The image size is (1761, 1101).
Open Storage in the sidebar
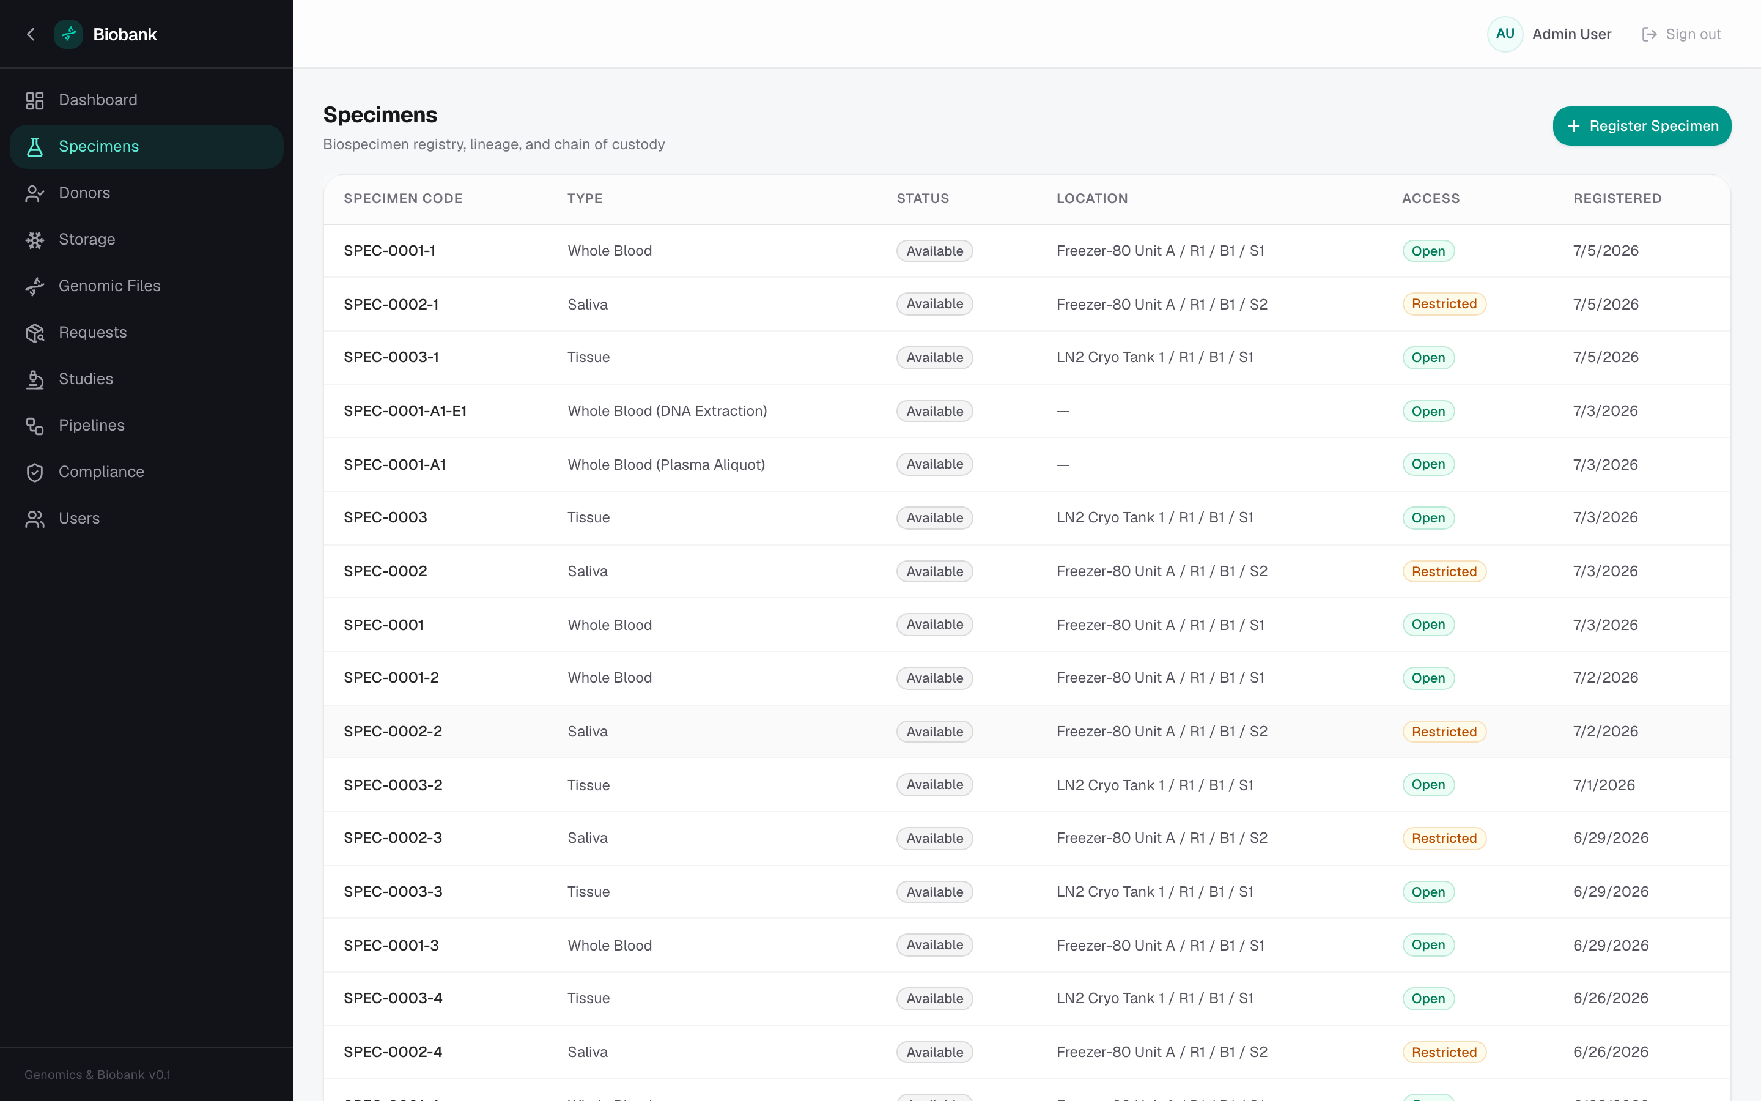146,240
